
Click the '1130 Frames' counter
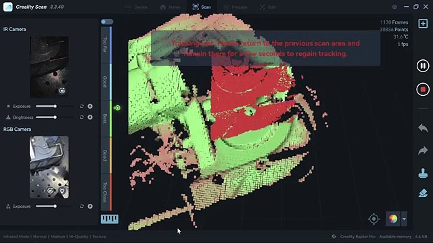coord(394,22)
